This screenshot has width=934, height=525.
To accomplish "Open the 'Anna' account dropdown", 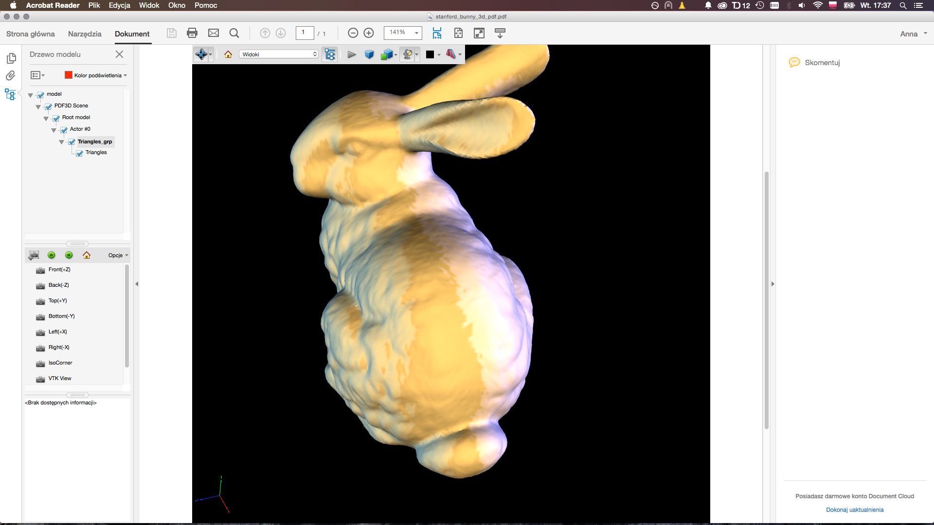I will (914, 34).
